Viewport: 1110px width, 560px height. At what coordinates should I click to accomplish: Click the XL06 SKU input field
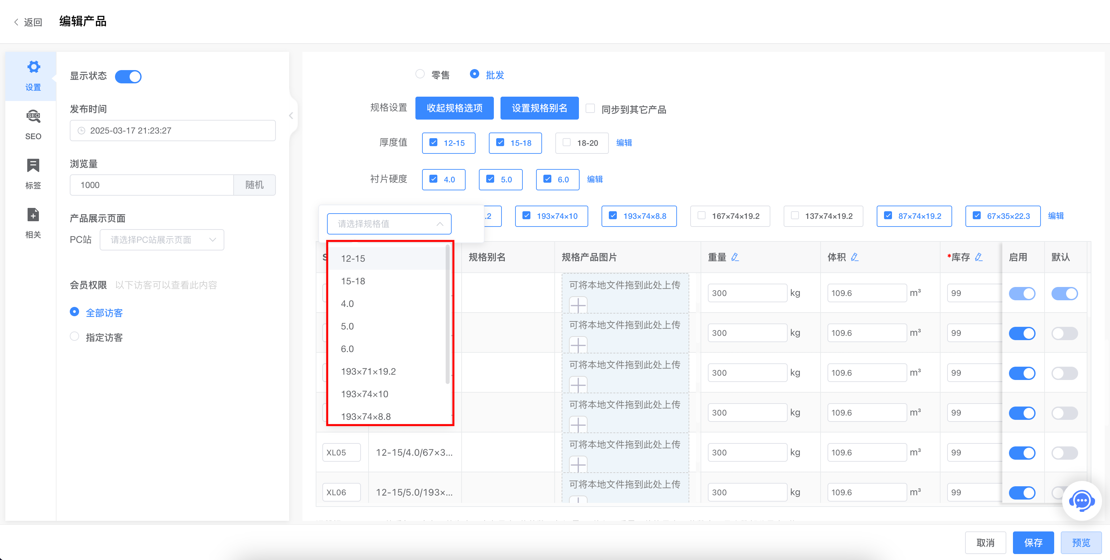click(x=341, y=492)
